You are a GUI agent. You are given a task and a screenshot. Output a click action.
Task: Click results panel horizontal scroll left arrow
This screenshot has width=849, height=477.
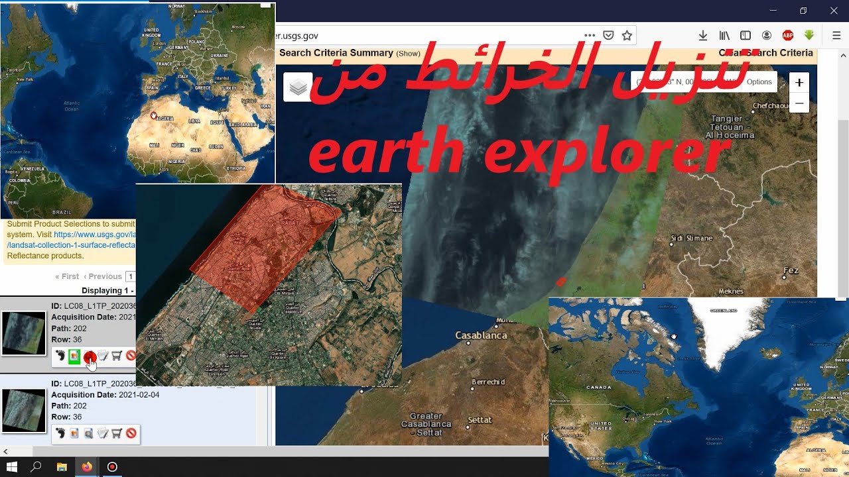click(5, 451)
